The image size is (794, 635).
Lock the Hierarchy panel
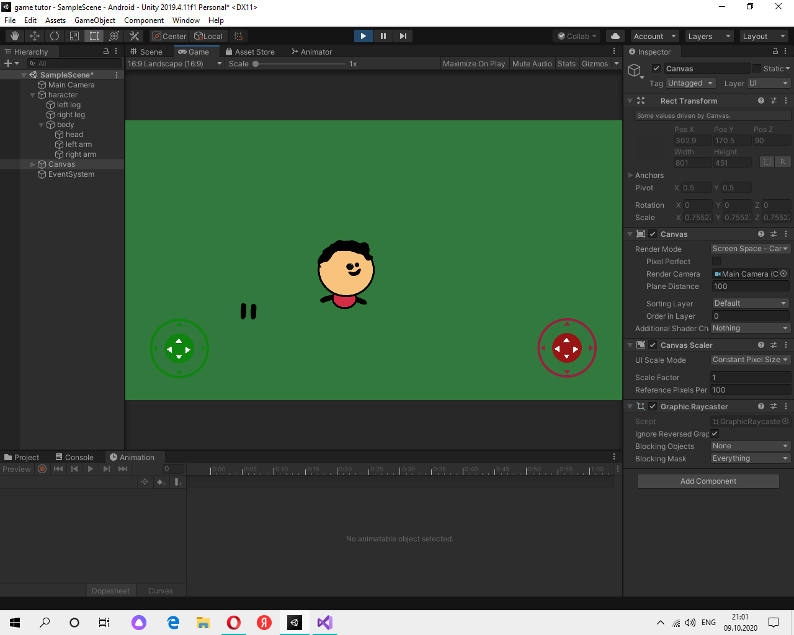106,51
